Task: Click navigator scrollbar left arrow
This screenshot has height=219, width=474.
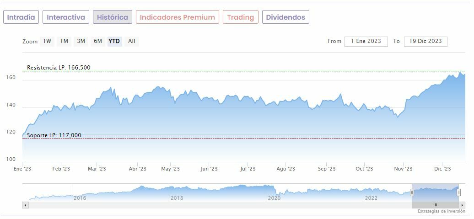Action: click(x=25, y=205)
